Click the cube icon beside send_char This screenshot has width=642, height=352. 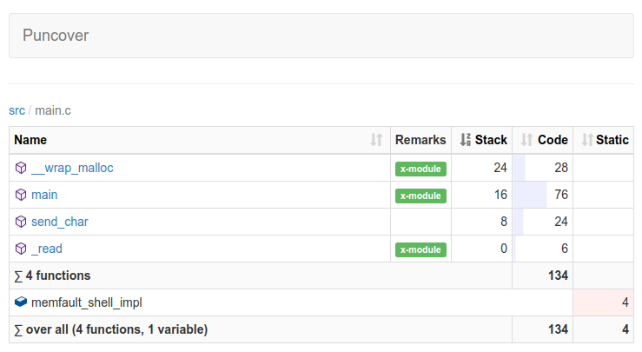21,222
